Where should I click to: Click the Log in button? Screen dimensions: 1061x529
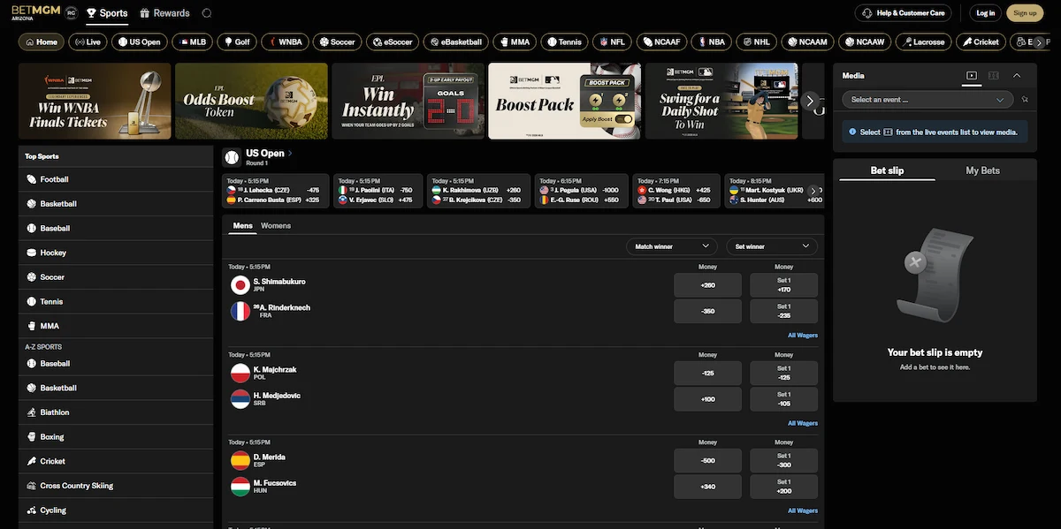pos(985,13)
